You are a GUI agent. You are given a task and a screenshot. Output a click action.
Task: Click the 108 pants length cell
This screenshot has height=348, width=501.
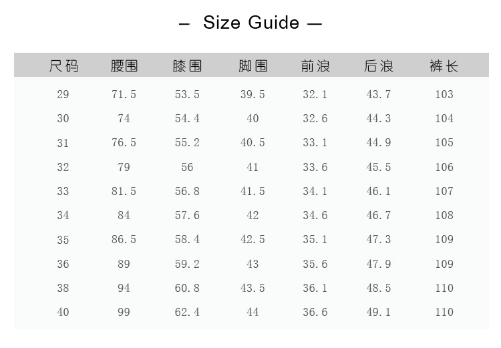click(444, 216)
